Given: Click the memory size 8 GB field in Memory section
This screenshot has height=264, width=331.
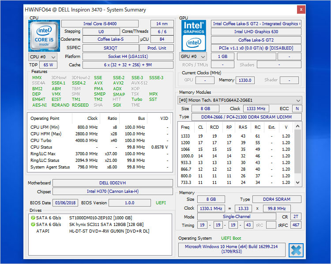Looking at the screenshot, I should [211, 199].
